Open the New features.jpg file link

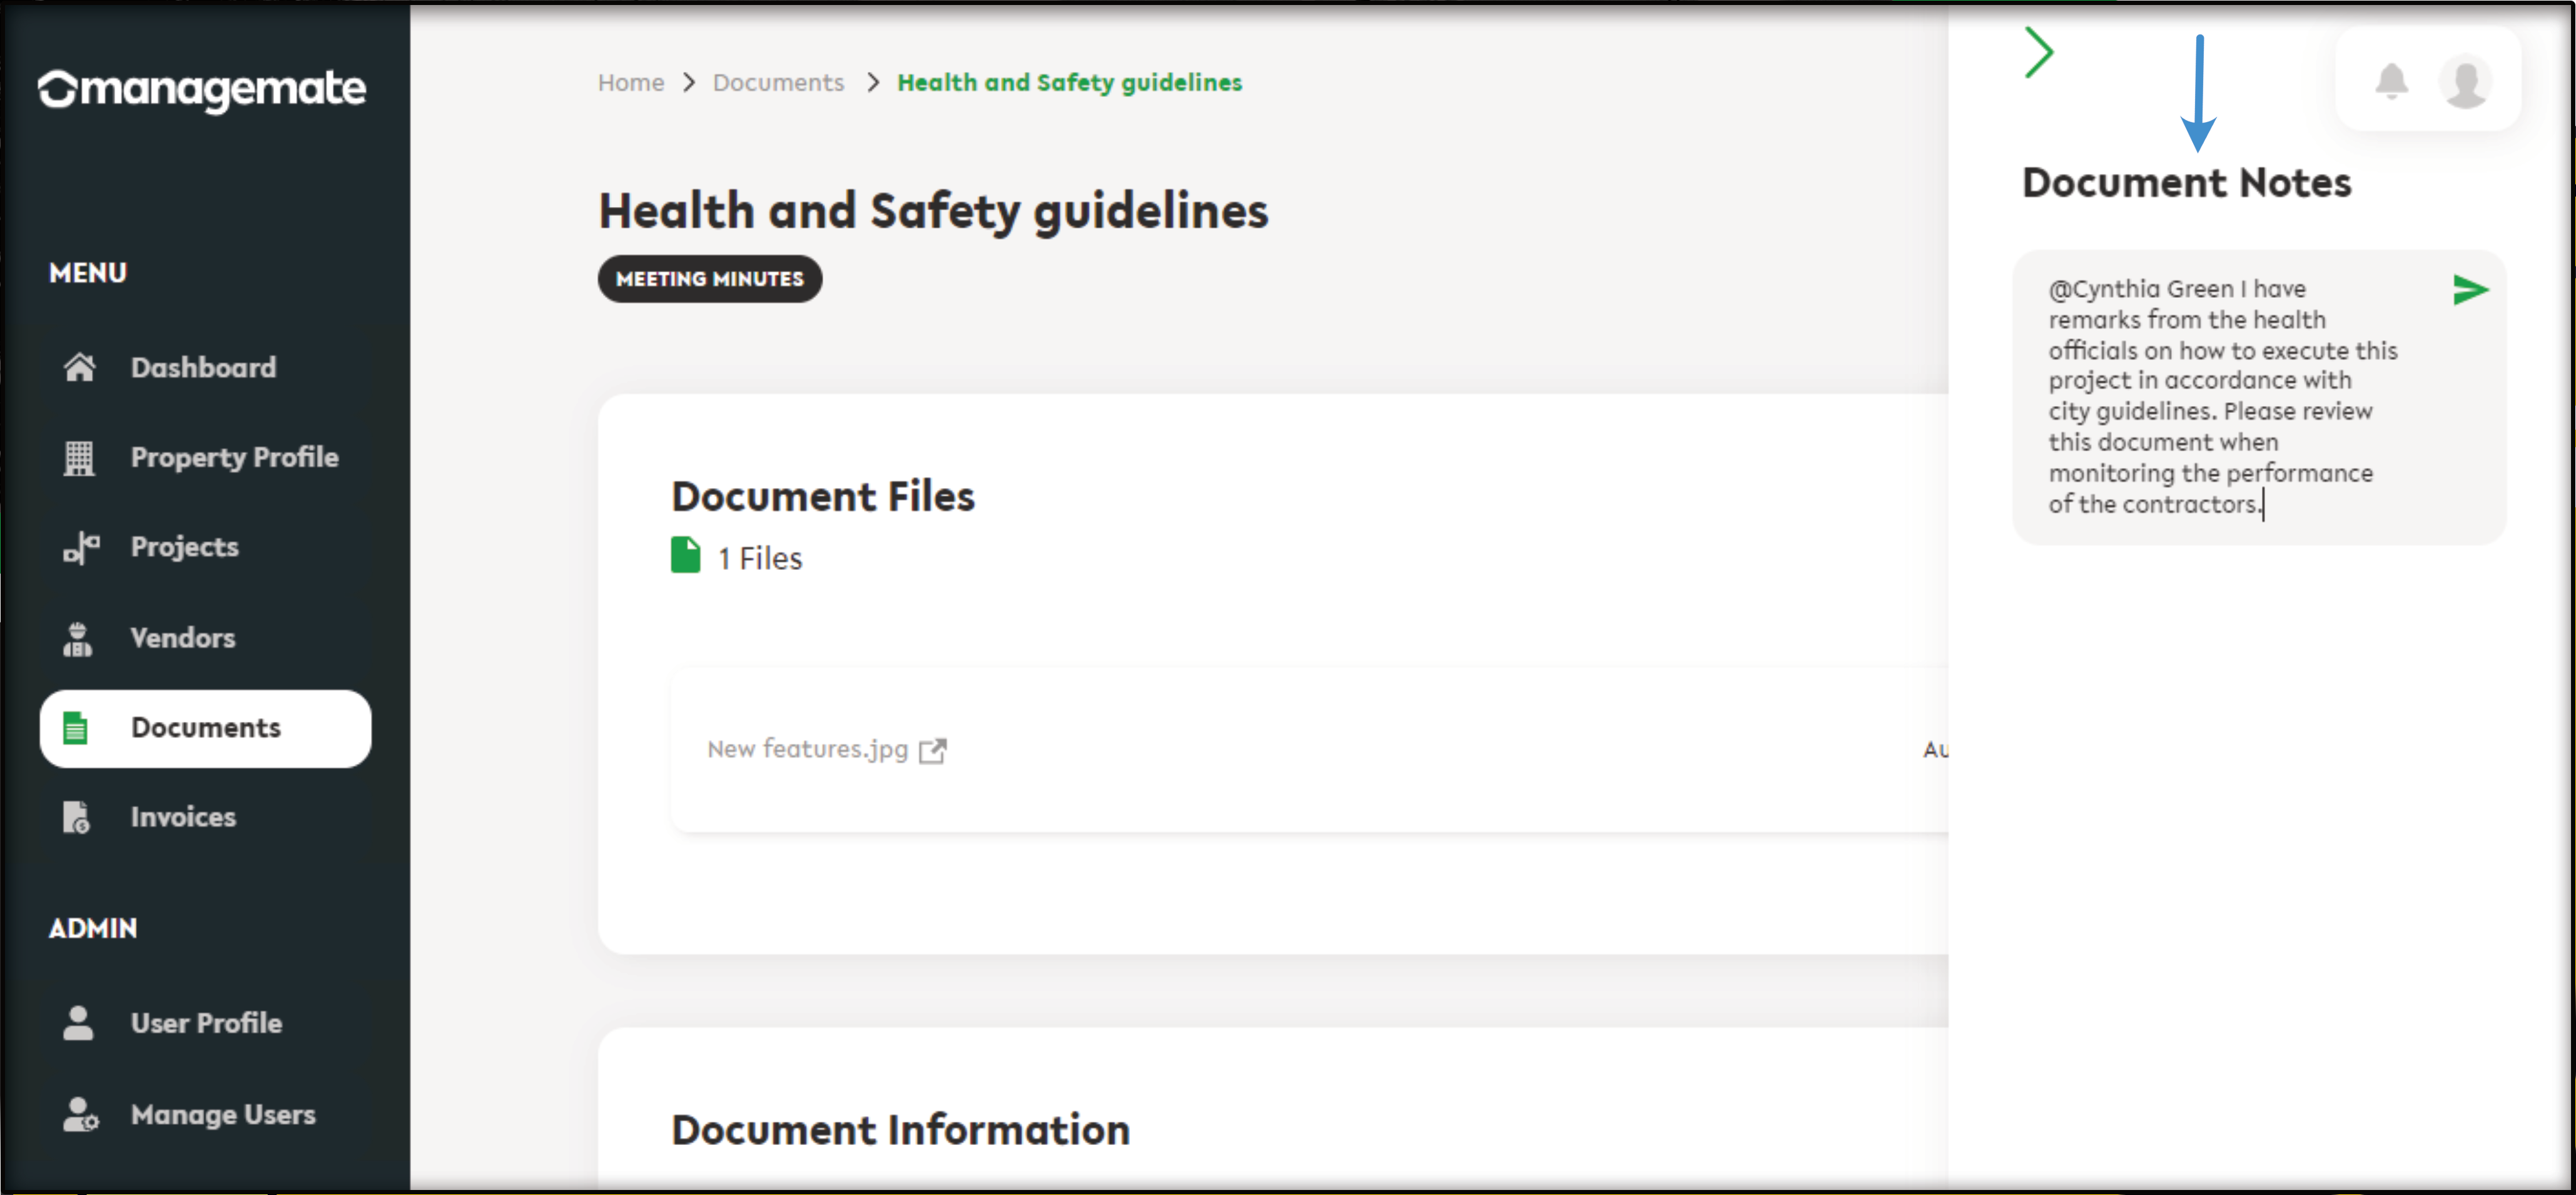(x=806, y=749)
